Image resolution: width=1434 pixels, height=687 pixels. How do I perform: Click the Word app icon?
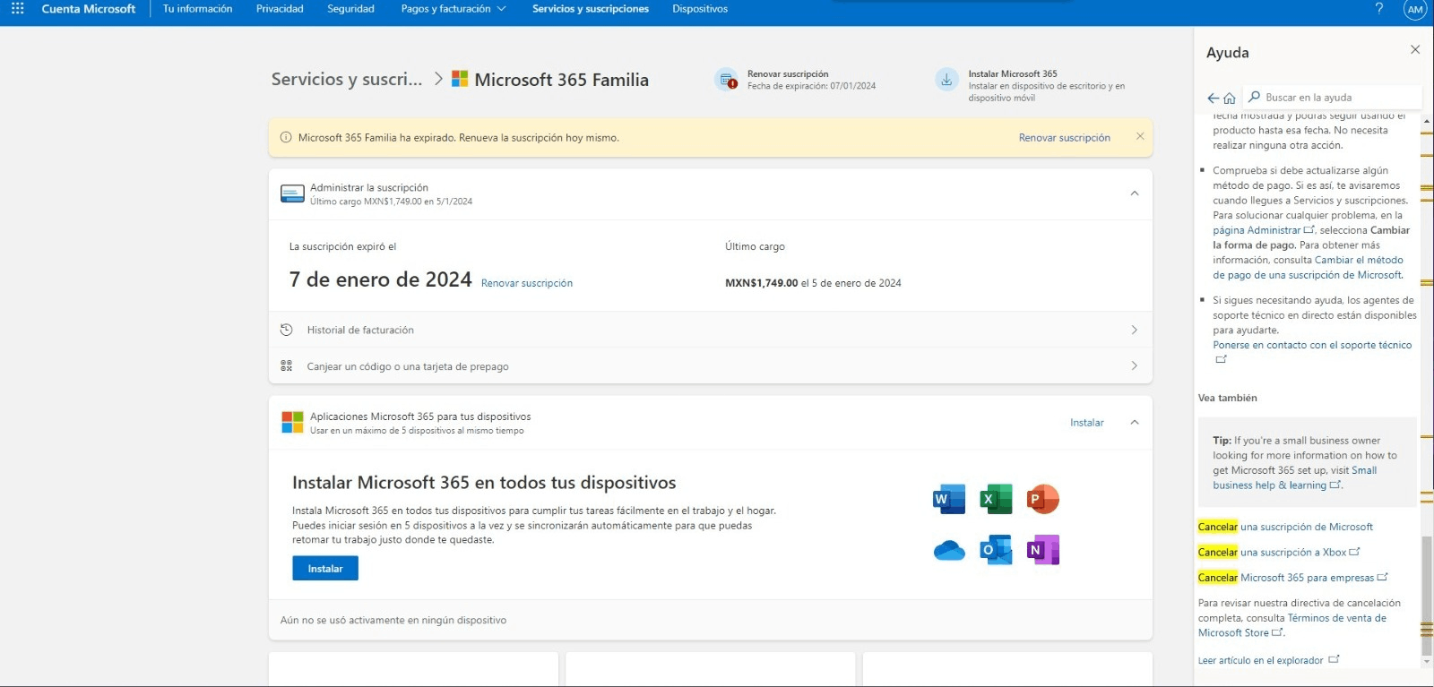pyautogui.click(x=949, y=499)
